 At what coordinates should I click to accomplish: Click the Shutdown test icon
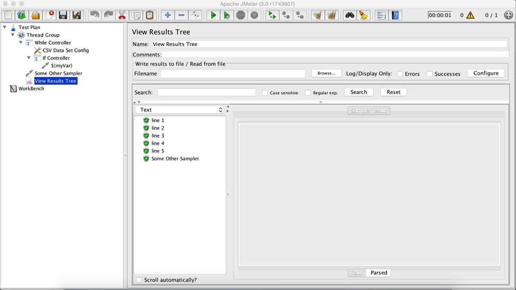point(255,15)
